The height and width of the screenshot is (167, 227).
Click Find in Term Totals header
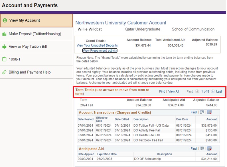(162, 91)
